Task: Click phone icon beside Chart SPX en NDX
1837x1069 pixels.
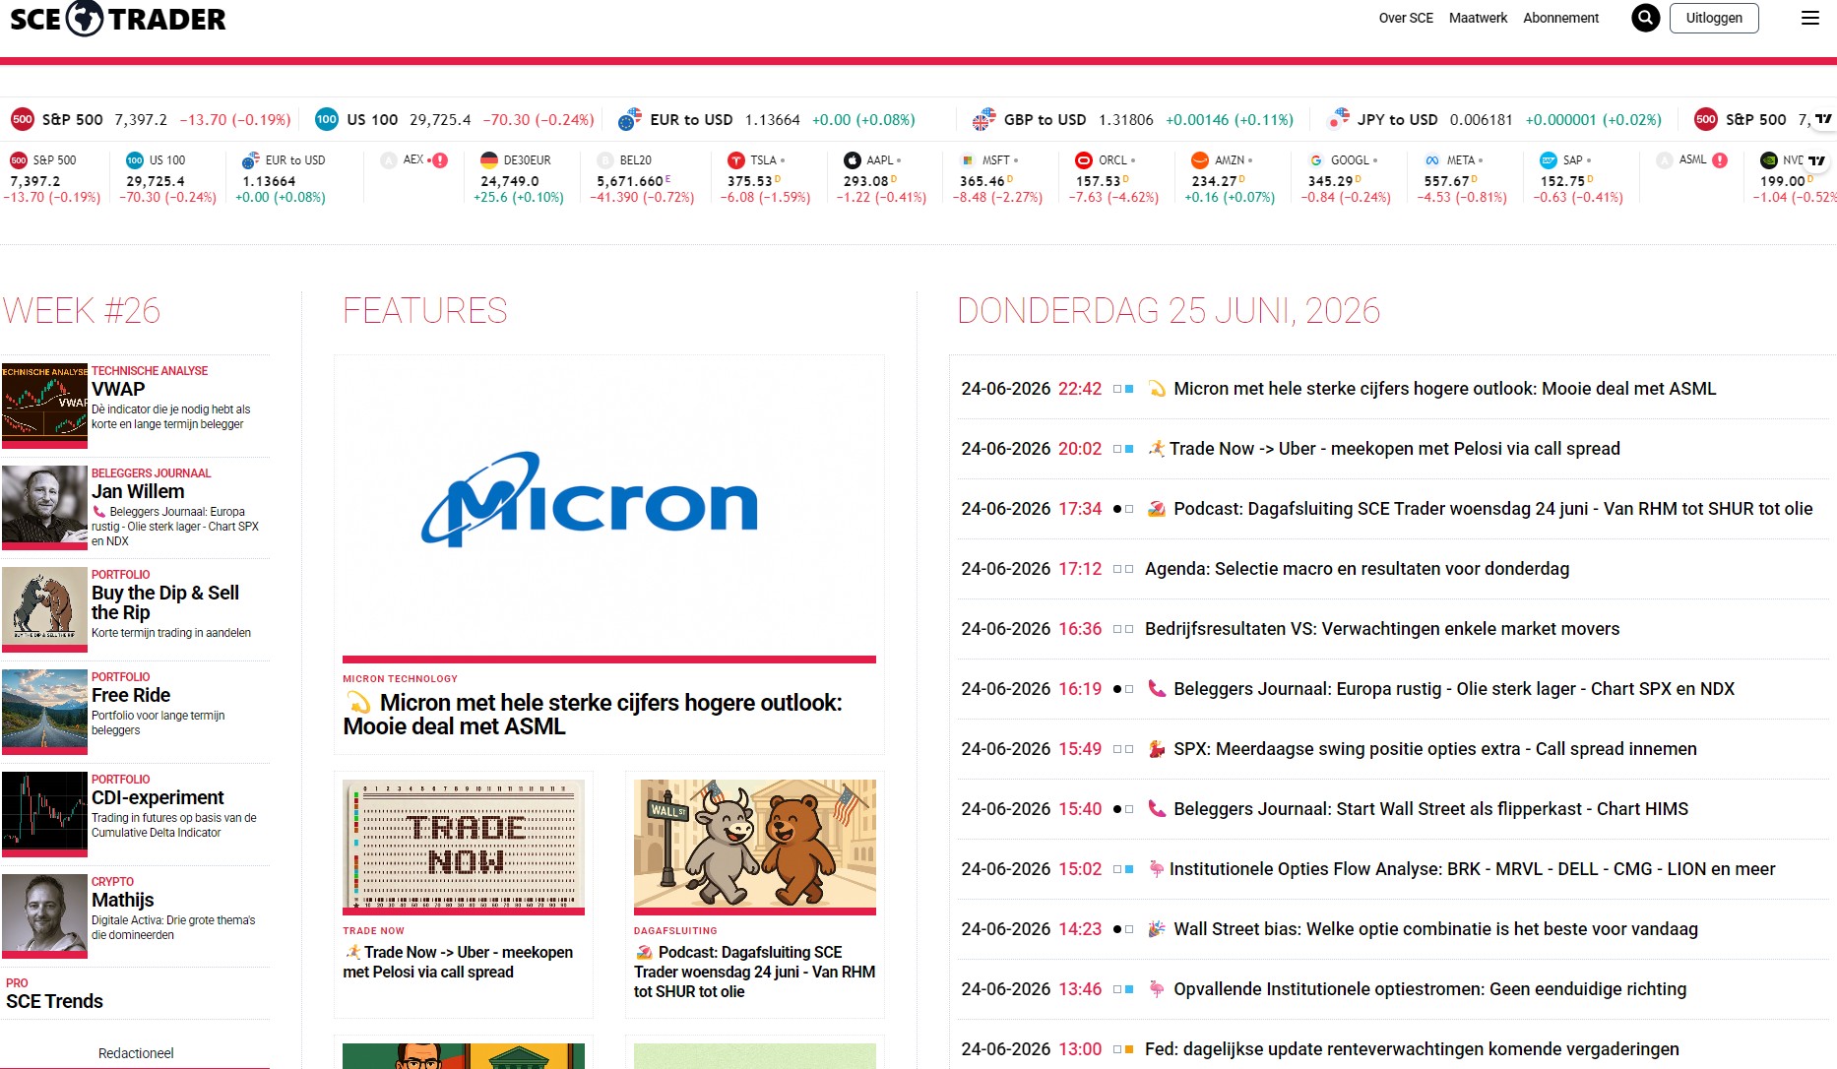Action: 1157,689
